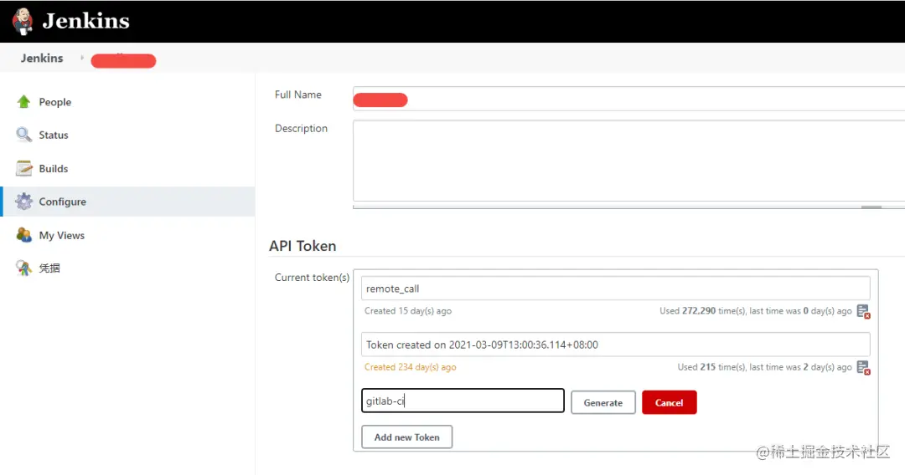The image size is (905, 475).
Task: Expand the breadcrumb arrow after Jenkins
Action: pos(82,58)
